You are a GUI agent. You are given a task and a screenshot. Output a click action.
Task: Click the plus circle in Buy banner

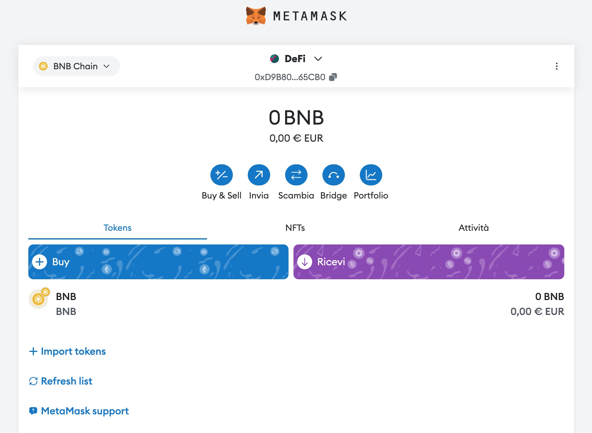40,262
